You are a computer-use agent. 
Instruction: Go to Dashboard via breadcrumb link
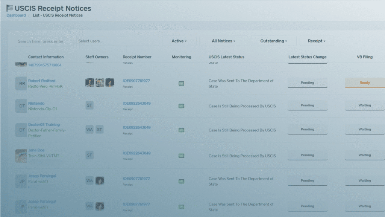16,15
